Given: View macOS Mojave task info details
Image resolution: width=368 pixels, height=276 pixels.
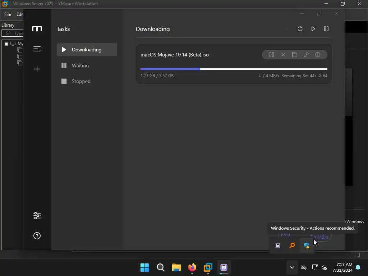Looking at the screenshot, I should (x=318, y=55).
